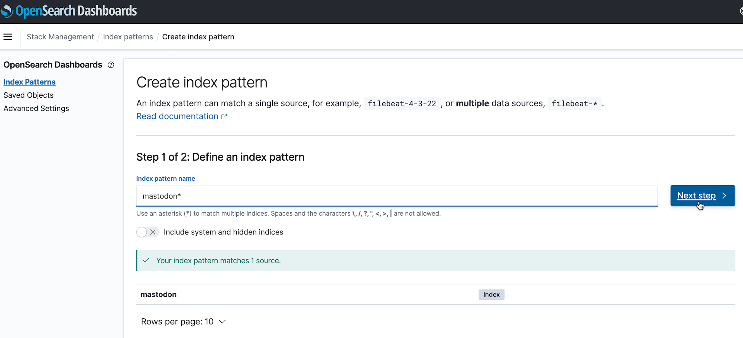Click help icon beside OpenSearch Dashboards heading
Image resolution: width=743 pixels, height=338 pixels.
coord(111,65)
